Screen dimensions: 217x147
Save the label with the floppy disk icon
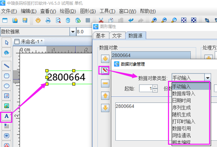coord(25,20)
